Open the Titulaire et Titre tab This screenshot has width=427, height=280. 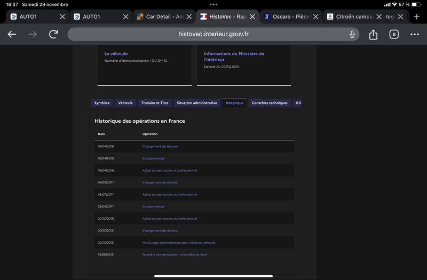[x=155, y=103]
